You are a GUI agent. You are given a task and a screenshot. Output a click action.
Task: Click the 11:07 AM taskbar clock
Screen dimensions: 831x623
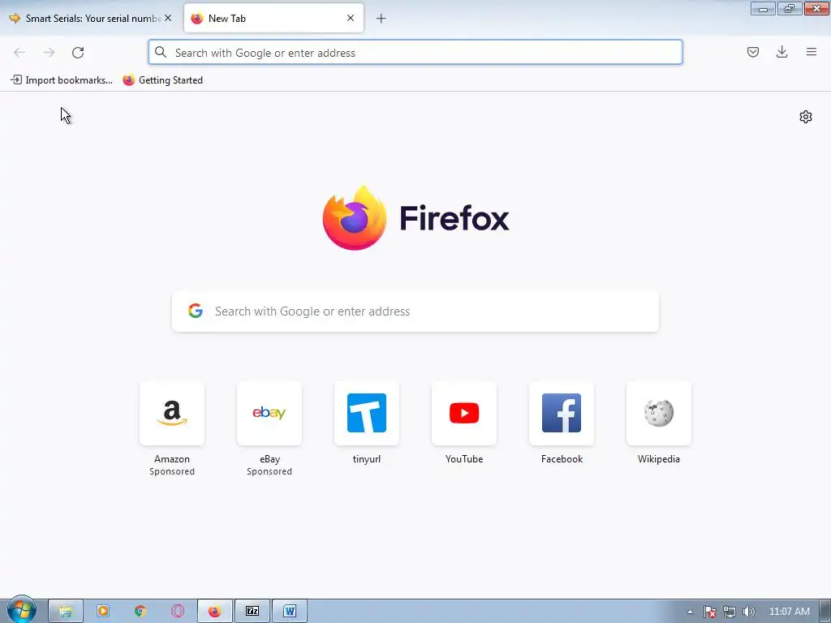coord(789,612)
